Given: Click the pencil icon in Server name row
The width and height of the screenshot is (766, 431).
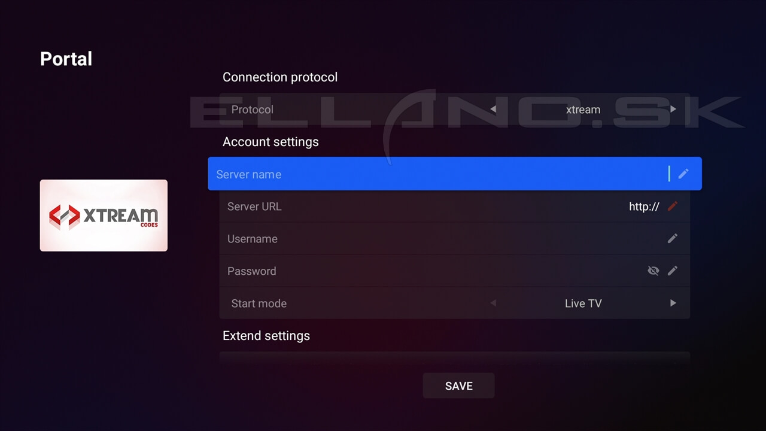Looking at the screenshot, I should (683, 174).
